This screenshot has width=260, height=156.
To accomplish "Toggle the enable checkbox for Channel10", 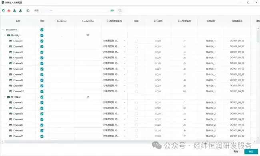I will click(x=42, y=91).
